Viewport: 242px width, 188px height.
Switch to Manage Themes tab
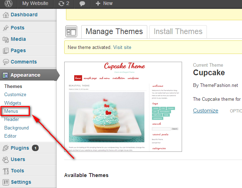point(114,32)
